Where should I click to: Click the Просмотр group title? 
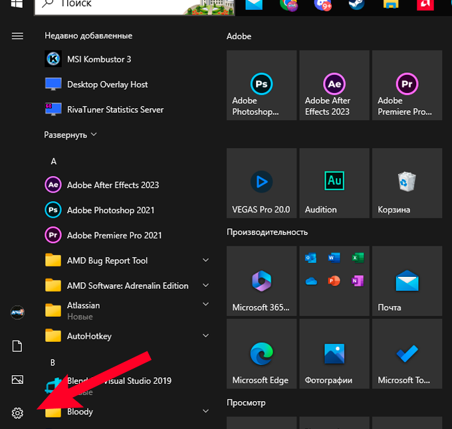click(246, 402)
